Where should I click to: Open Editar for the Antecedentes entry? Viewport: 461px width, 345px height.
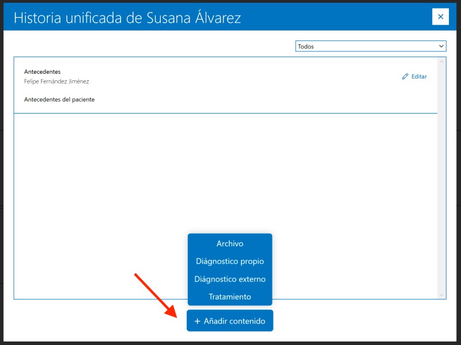pos(419,77)
